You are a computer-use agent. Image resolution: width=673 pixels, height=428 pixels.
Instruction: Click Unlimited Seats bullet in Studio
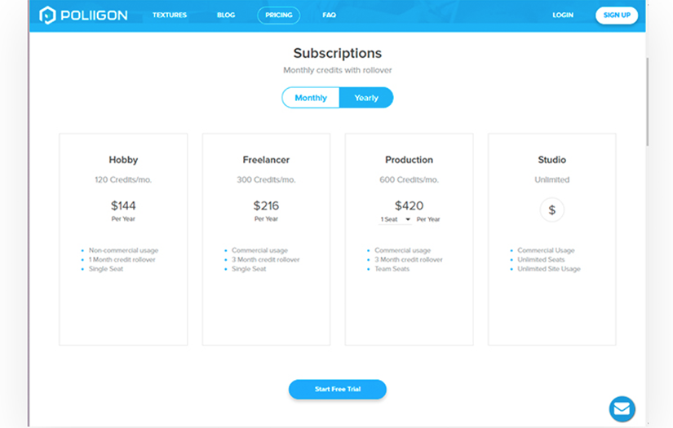541,259
